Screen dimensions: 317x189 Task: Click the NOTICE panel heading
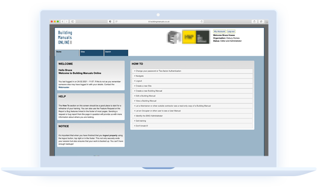click(64, 126)
